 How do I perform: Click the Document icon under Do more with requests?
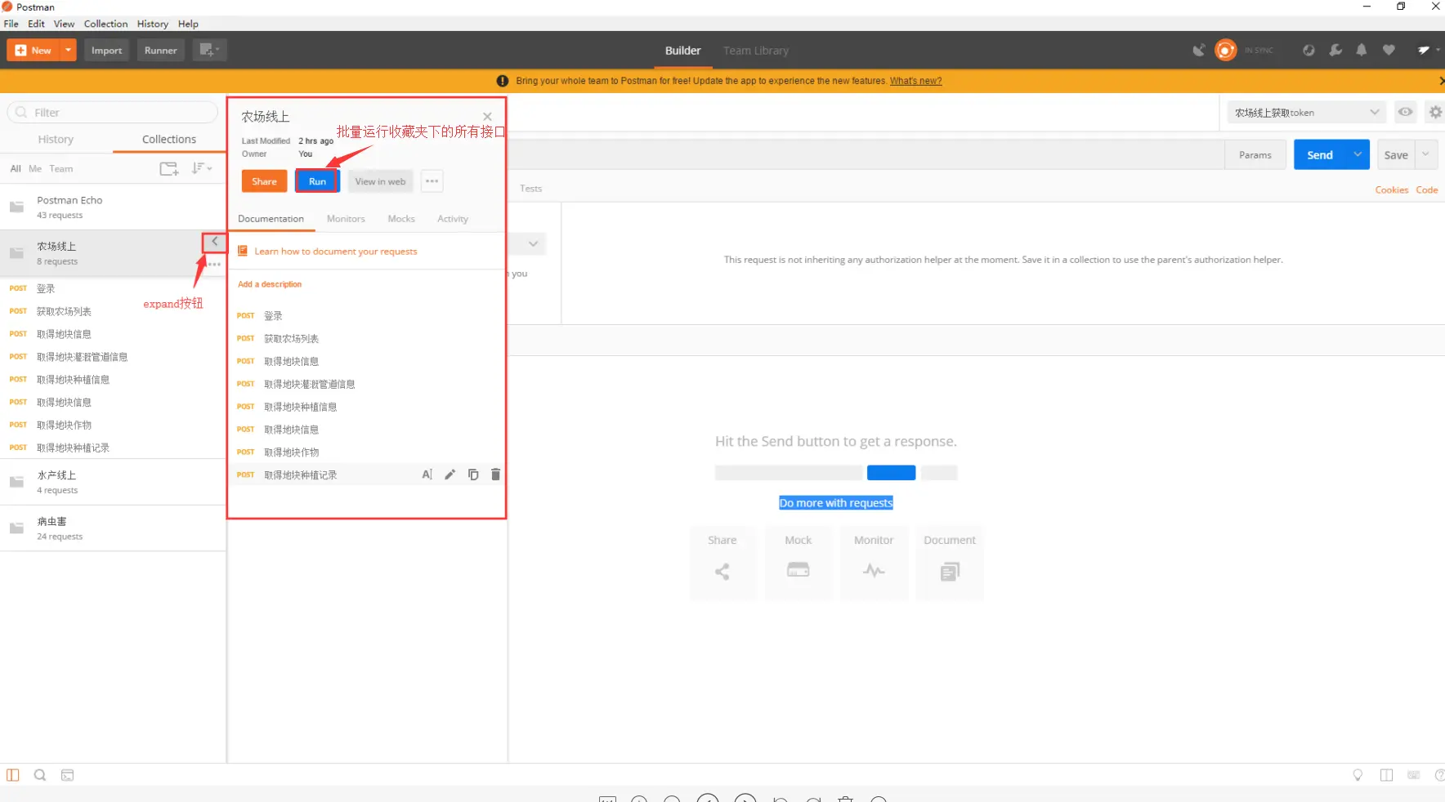click(x=950, y=572)
